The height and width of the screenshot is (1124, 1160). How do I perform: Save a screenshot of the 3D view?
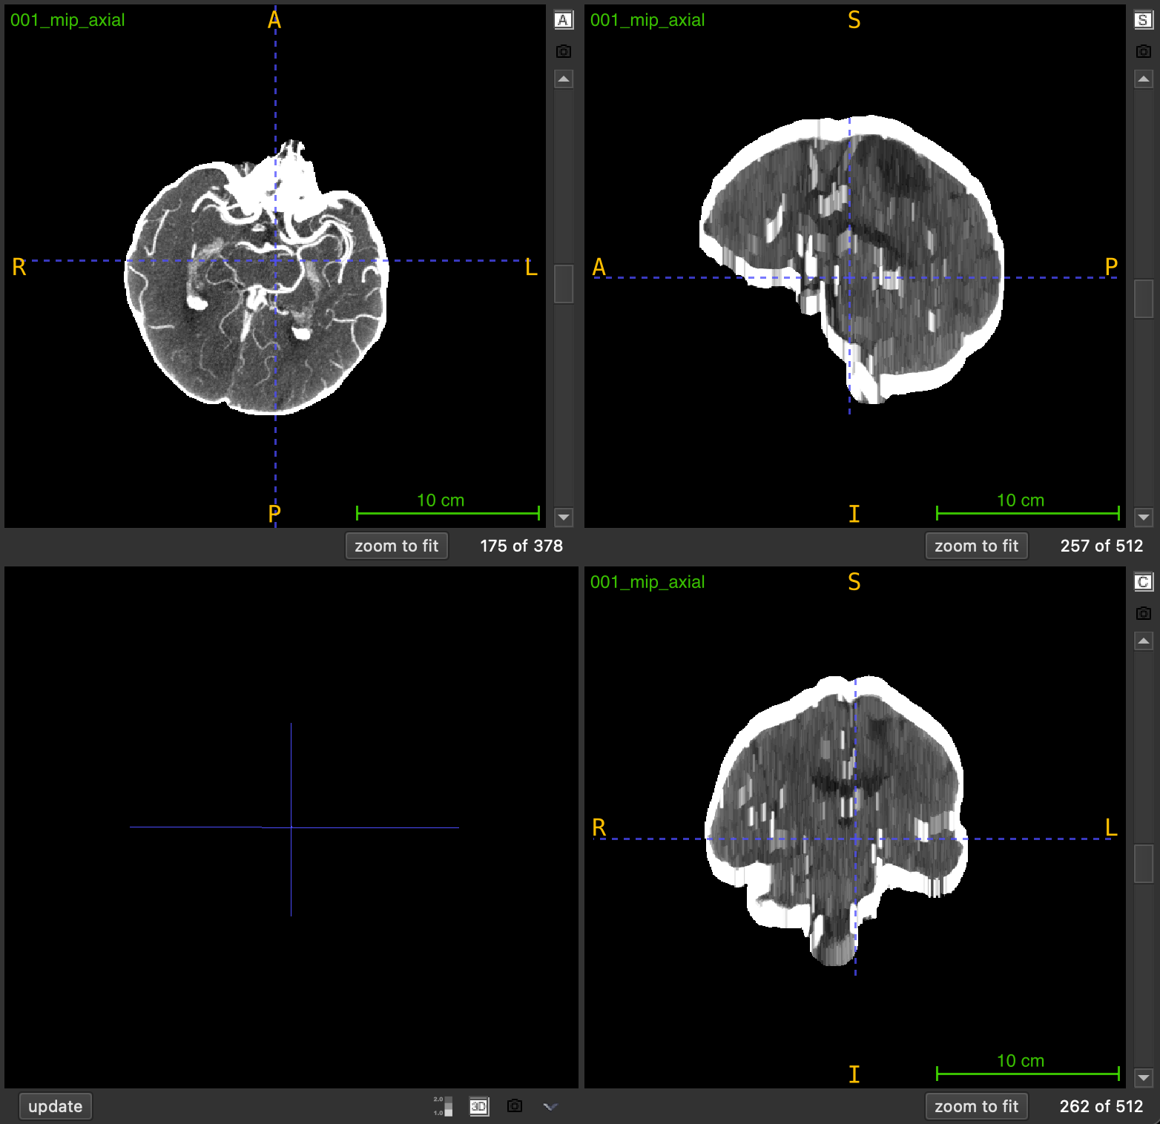point(515,1106)
